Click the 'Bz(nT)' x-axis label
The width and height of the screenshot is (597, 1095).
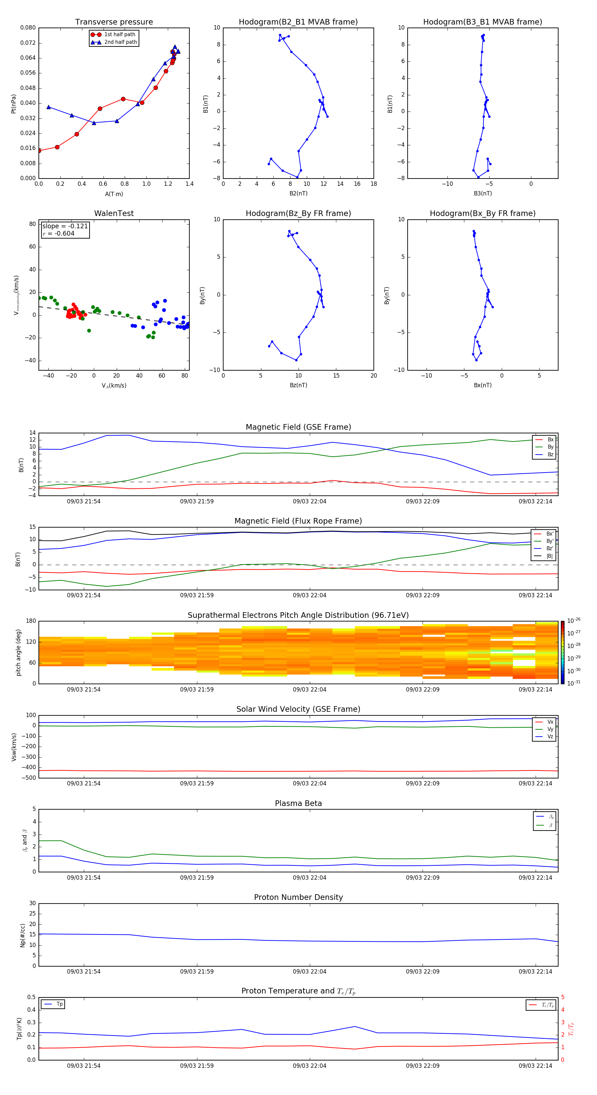298,385
